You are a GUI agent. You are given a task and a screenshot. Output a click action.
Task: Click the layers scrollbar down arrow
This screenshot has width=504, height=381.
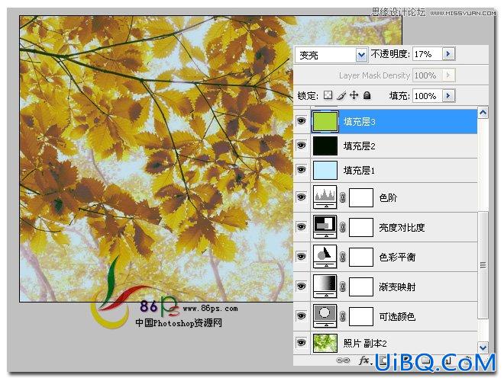(483, 347)
